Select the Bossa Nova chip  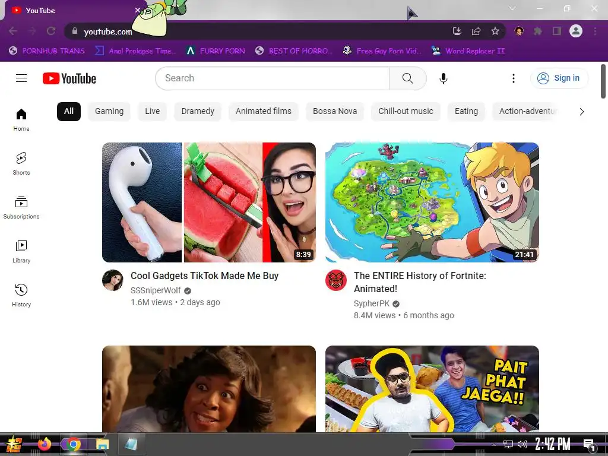335,111
